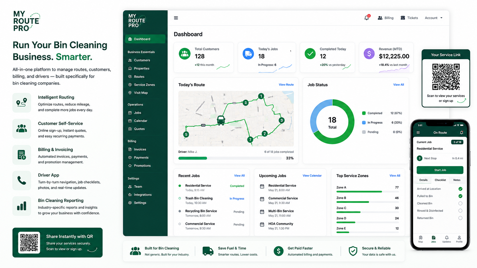The image size is (477, 268).
Task: Click the Completed green legend swatch
Action: pos(364,113)
